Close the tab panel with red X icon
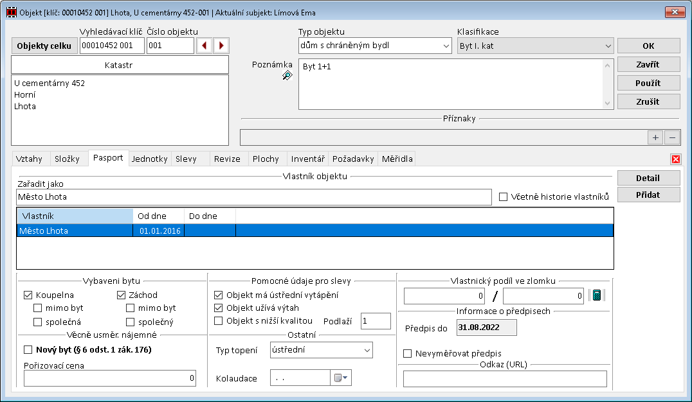The width and height of the screenshot is (692, 402). click(675, 159)
